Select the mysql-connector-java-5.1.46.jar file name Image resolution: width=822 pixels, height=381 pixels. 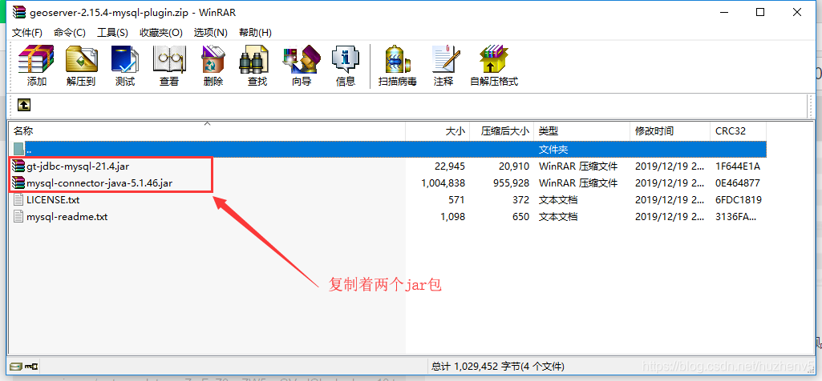tap(99, 184)
